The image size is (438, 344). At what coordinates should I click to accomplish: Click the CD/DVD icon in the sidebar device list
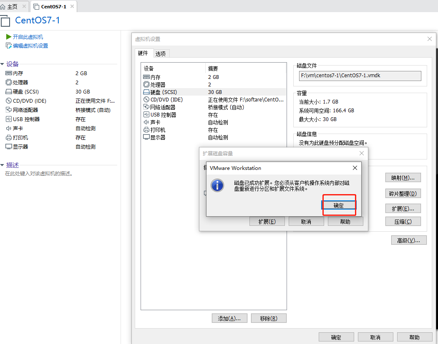tap(9, 101)
